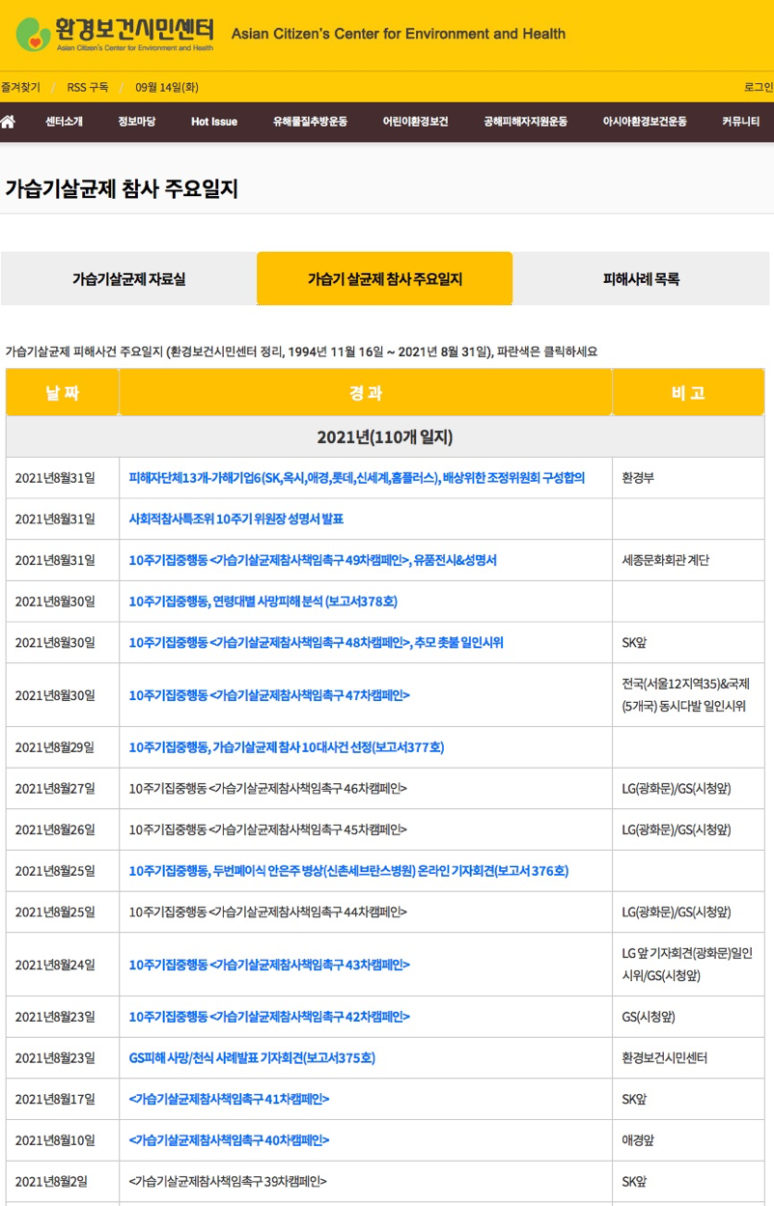Open 가습기살균제 참사 10대사건 선정 link

click(x=287, y=747)
